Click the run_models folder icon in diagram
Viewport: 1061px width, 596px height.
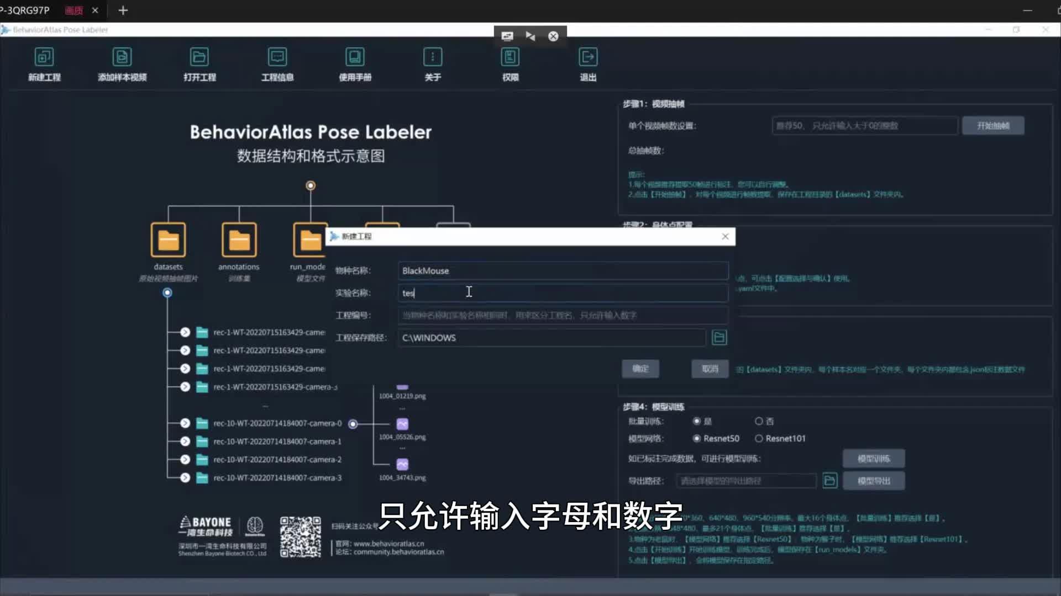(x=310, y=240)
